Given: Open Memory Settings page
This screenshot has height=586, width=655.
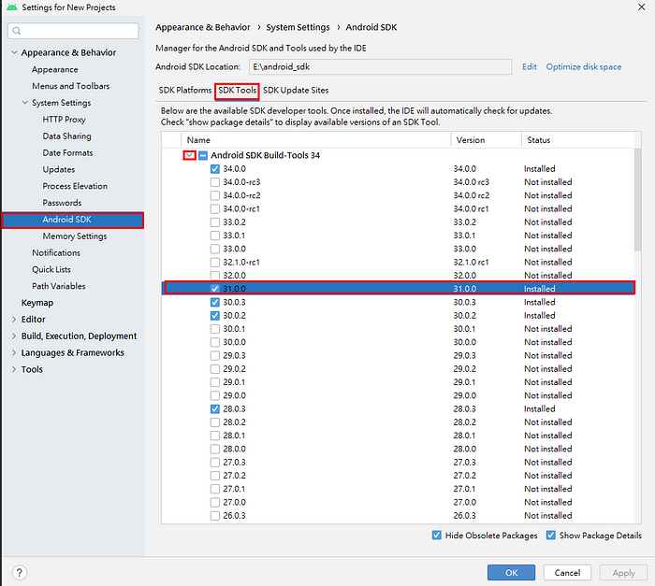Looking at the screenshot, I should pos(74,236).
